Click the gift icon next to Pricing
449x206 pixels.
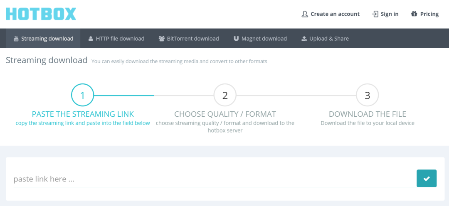[x=414, y=14]
